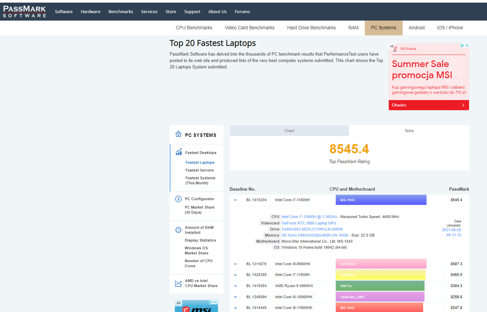Click the yellow Standard bar
Viewport: 487px width, 312px height.
pos(380,275)
